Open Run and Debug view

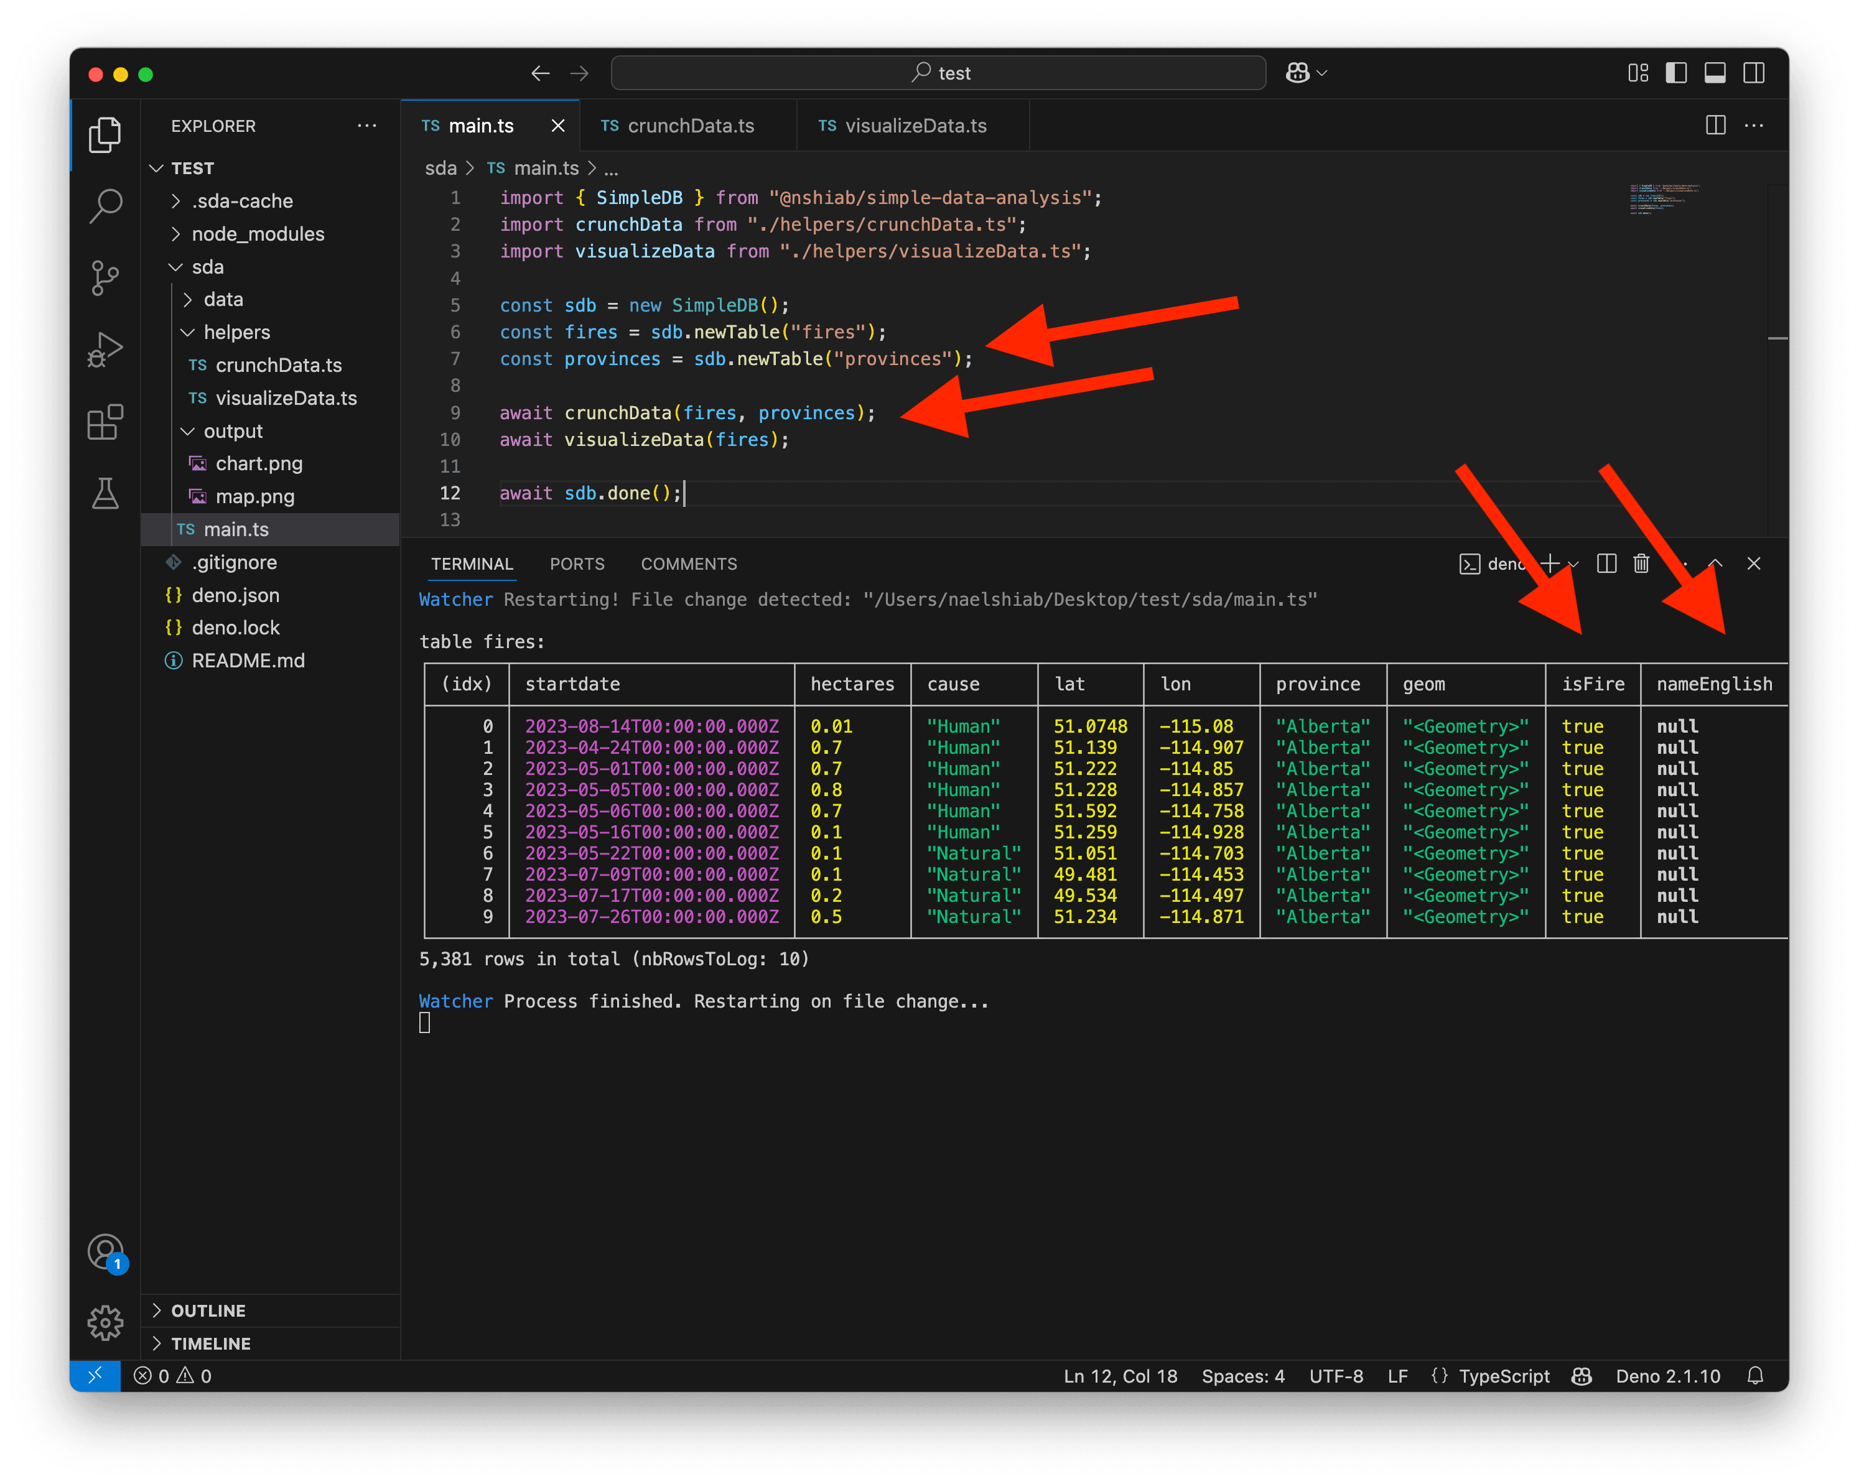[x=105, y=350]
